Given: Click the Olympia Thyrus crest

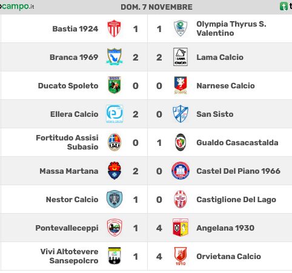Looking at the screenshot, I should coord(181,28).
